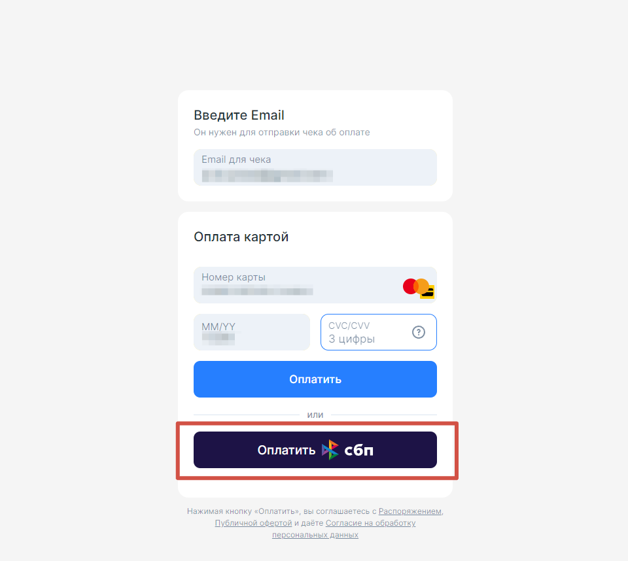This screenshot has height=561, width=628.
Task: Click the colorful SBP logo icon
Action: point(331,450)
